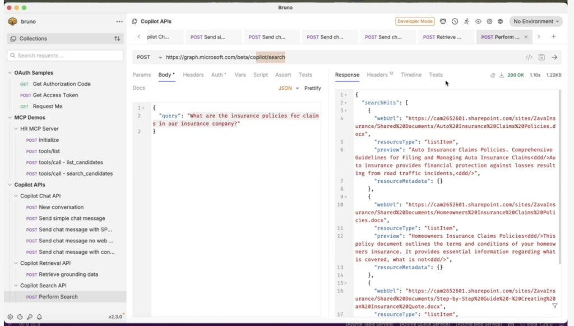Click the save request disk icon
This screenshot has width=574, height=326.
coord(541,57)
